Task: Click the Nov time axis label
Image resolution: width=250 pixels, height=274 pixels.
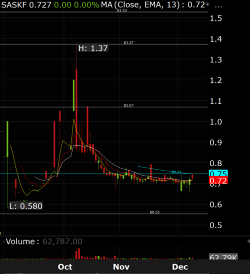Action: [x=121, y=267]
